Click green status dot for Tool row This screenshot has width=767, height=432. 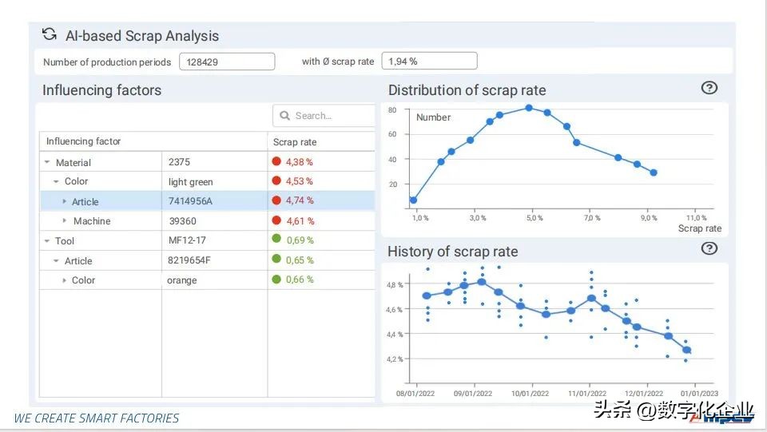click(x=276, y=239)
